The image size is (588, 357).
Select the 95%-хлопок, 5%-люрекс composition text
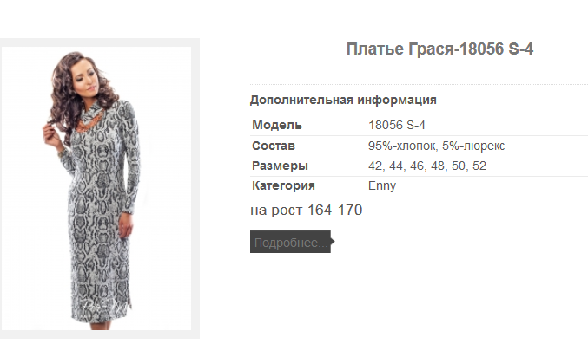436,146
